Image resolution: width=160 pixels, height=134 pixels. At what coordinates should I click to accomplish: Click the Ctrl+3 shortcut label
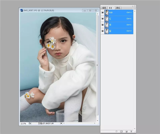click(129, 31)
